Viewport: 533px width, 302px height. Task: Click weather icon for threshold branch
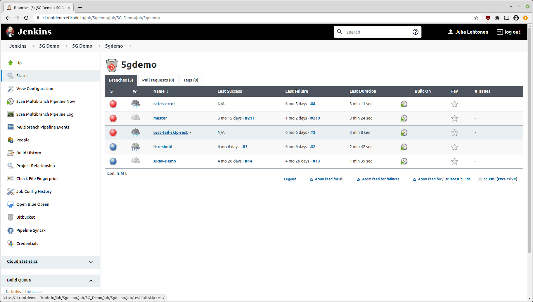click(135, 147)
